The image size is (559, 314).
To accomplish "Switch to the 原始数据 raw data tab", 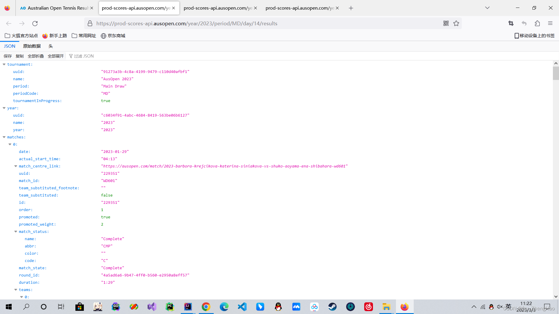I will (x=32, y=46).
